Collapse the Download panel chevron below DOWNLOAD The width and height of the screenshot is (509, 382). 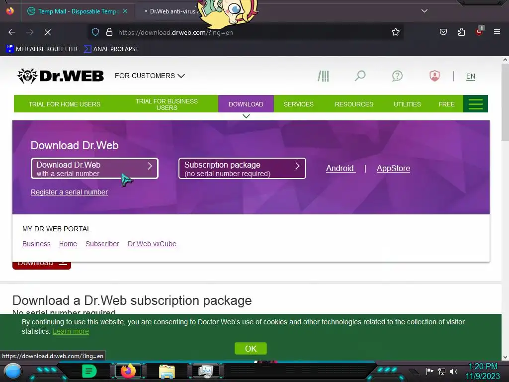pos(246,116)
